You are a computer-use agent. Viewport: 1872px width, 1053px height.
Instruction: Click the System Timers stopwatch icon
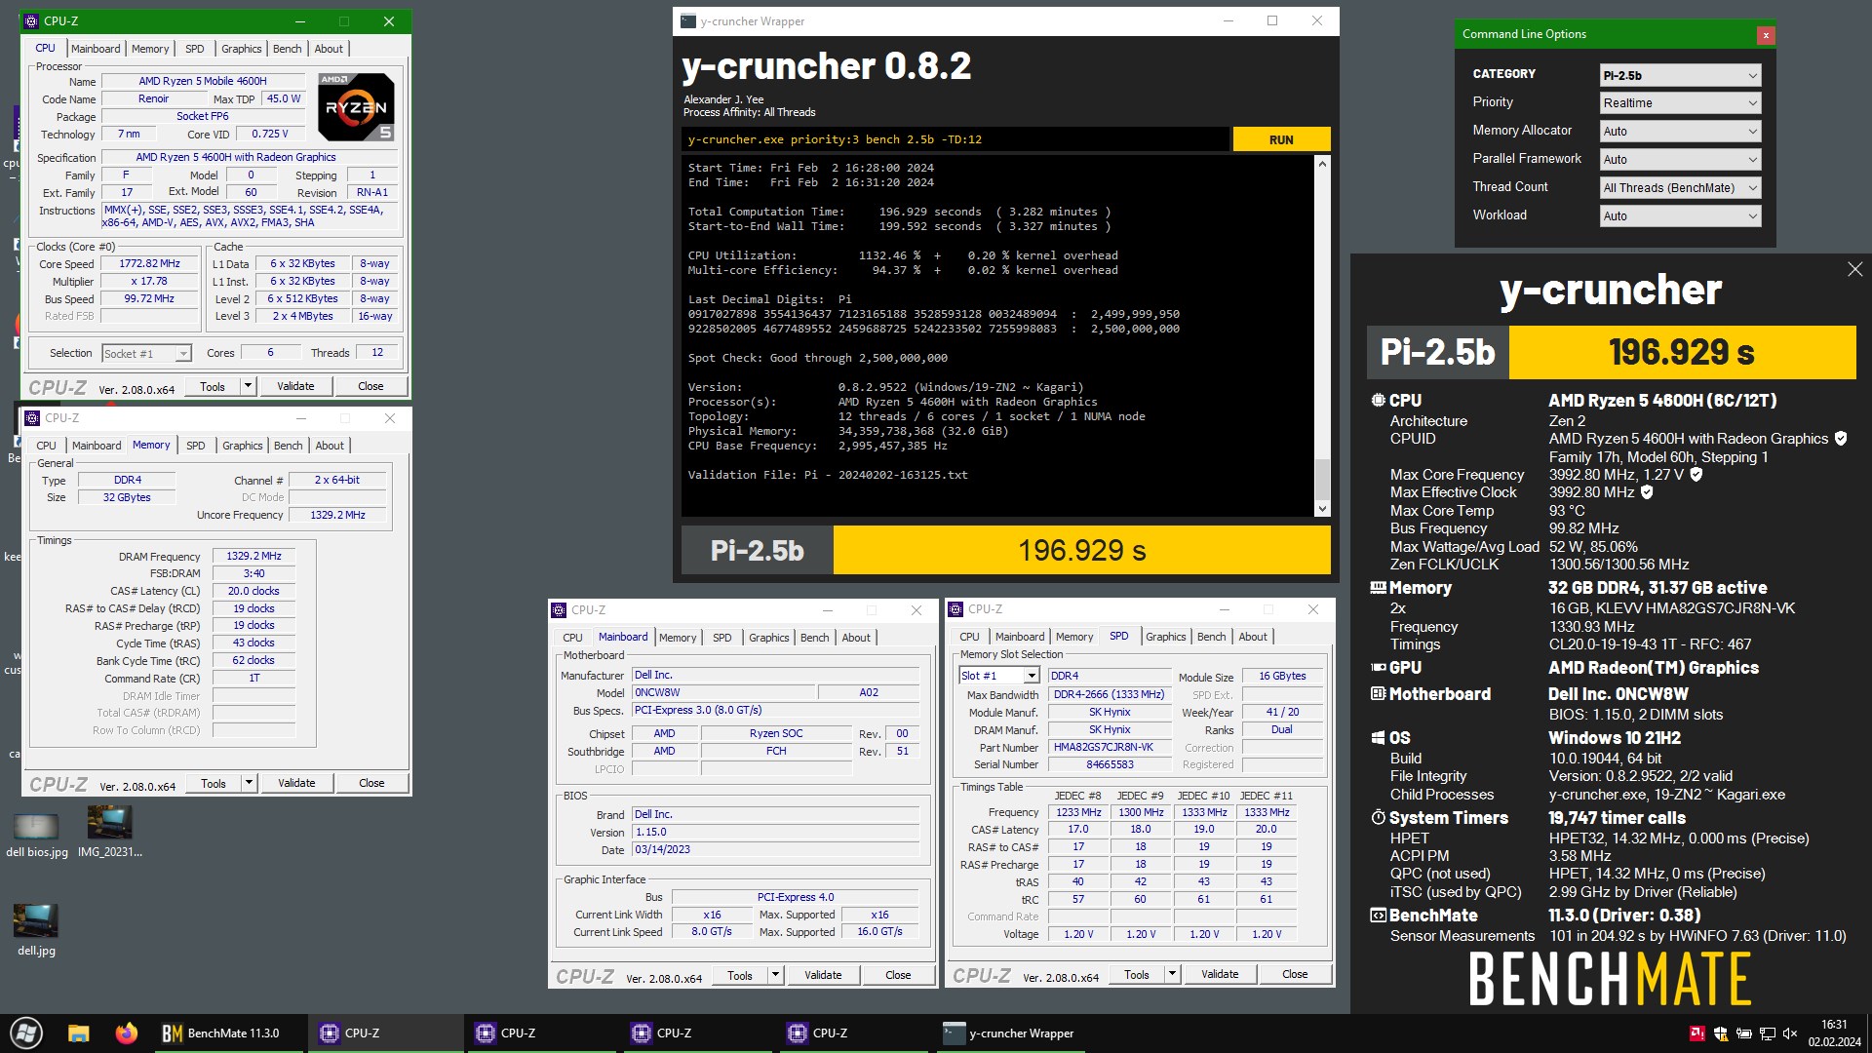[1378, 818]
